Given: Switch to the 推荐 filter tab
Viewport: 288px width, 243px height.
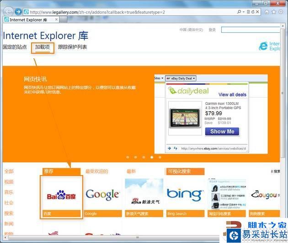Looking at the screenshot, I should pyautogui.click(x=61, y=171).
